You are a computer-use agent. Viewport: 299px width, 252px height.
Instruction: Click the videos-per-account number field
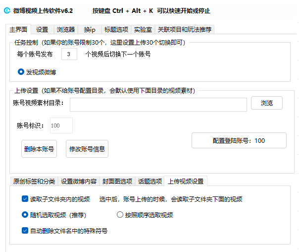coord(69,54)
